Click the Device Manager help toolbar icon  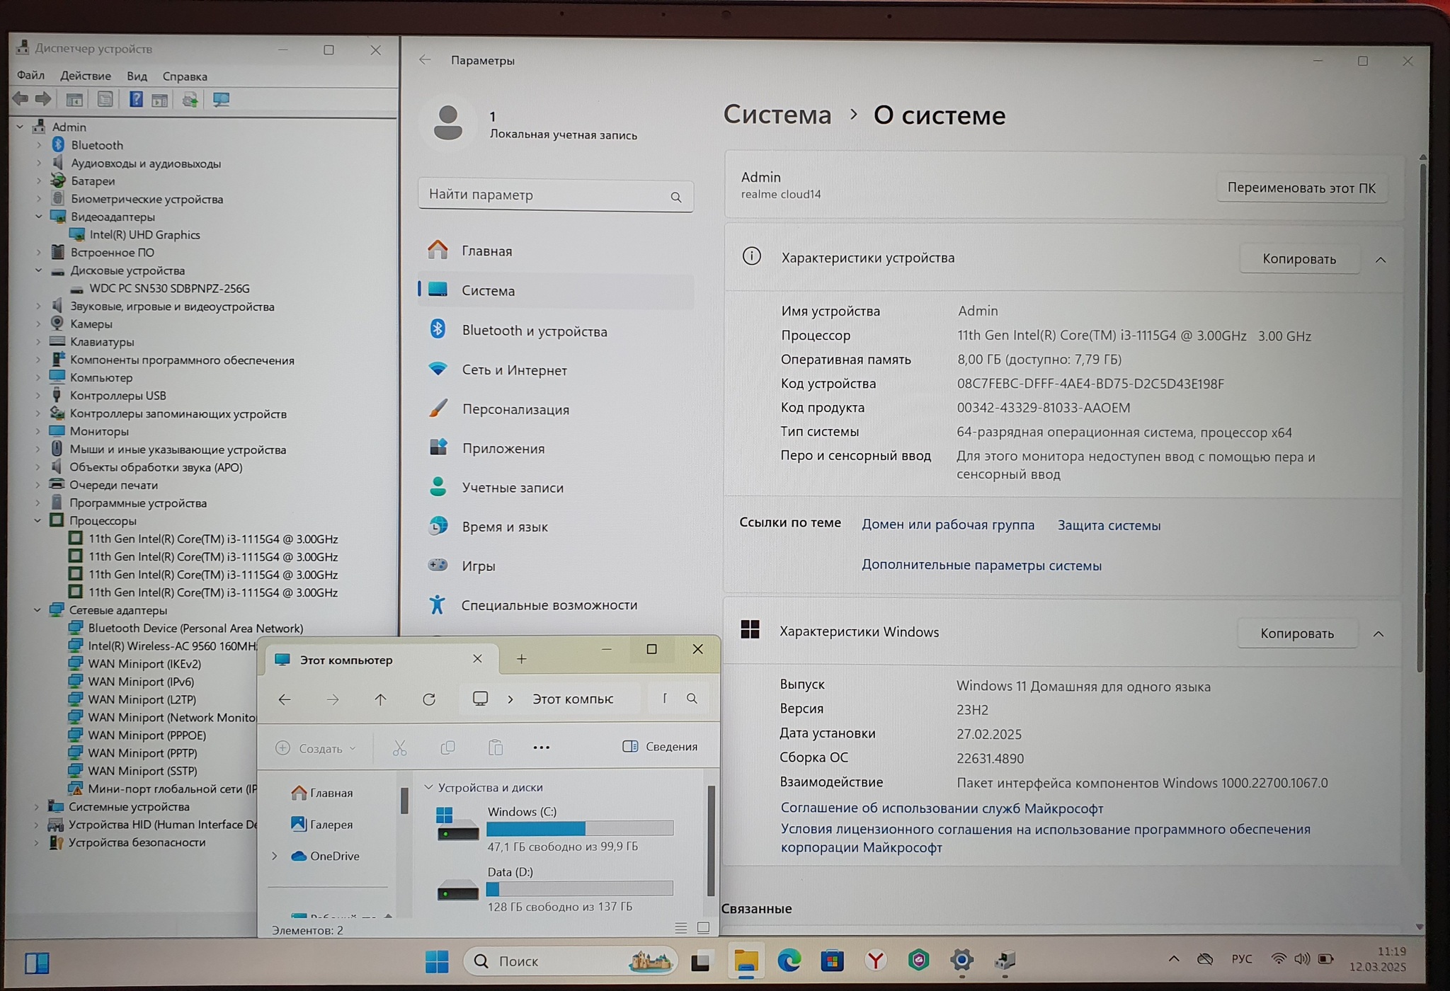(x=136, y=100)
